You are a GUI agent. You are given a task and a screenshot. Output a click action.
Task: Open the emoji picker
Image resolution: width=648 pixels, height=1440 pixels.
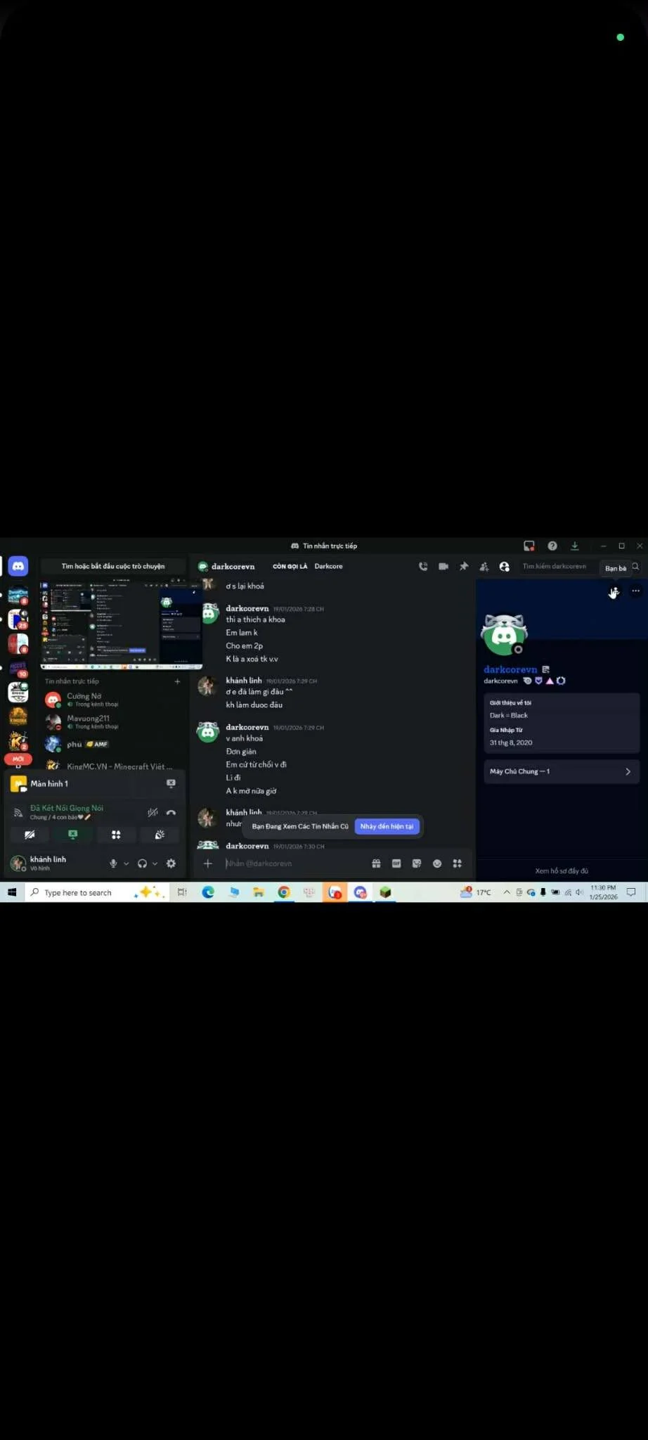tap(437, 863)
